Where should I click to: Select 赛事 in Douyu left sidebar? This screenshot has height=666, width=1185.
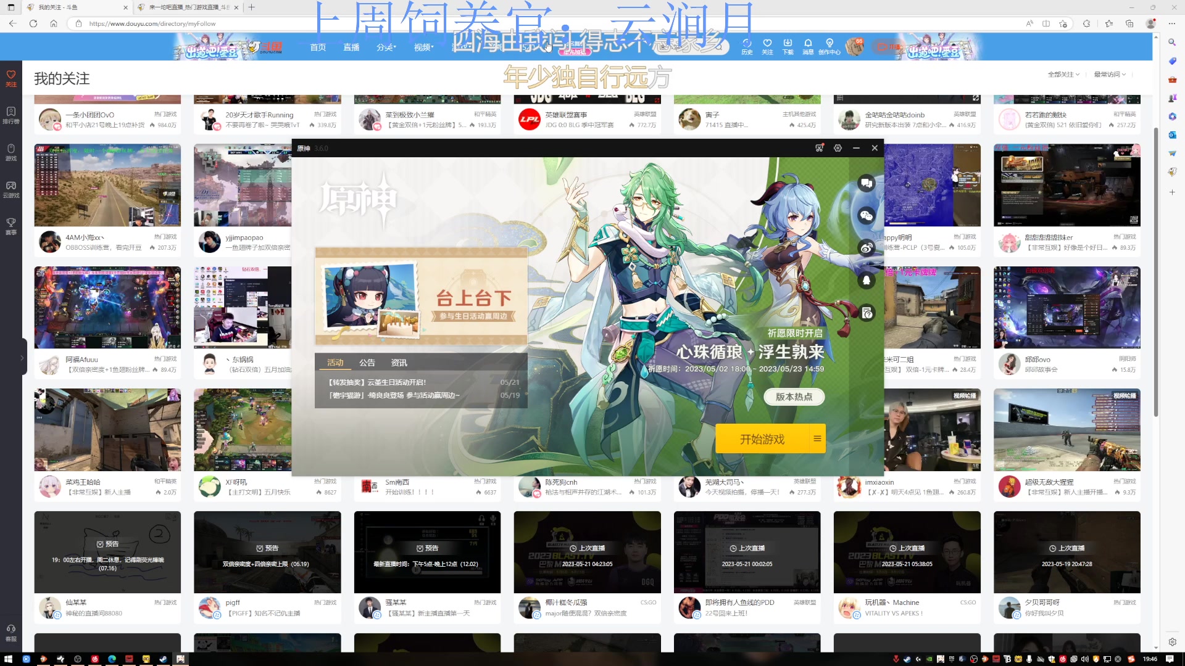(11, 226)
